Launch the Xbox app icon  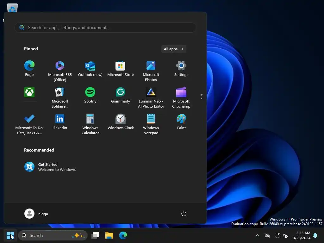tap(29, 92)
